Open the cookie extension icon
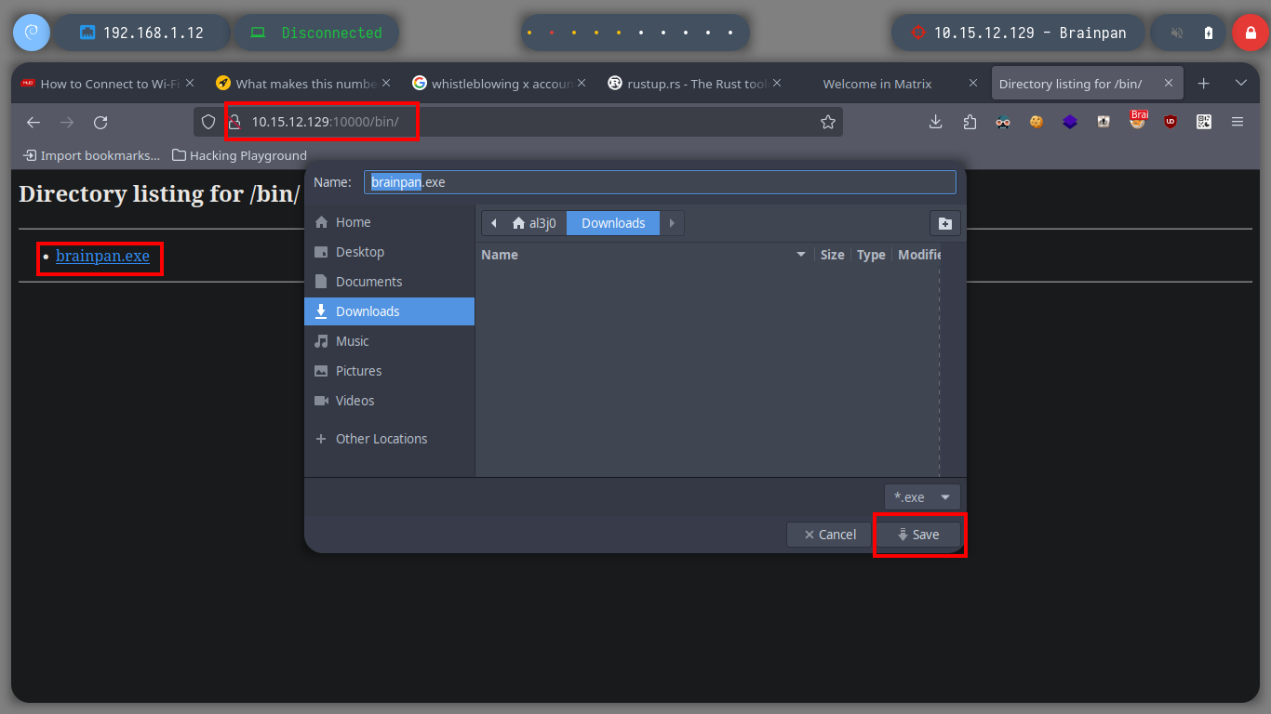Image resolution: width=1271 pixels, height=714 pixels. click(1037, 122)
